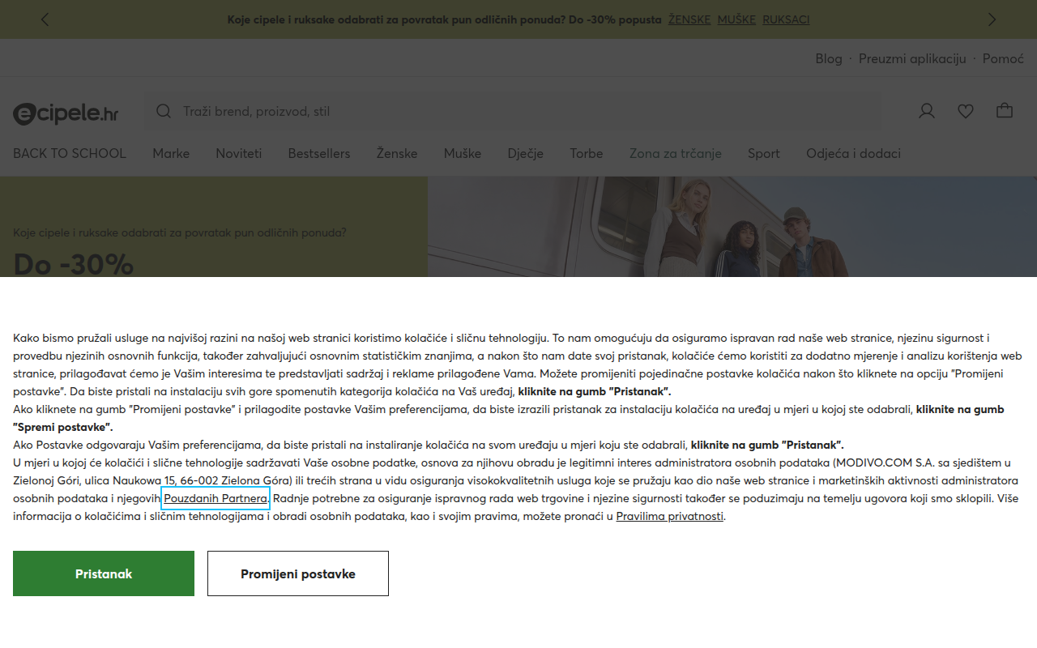Click the next banner arrow
The image size is (1037, 648).
(x=992, y=19)
